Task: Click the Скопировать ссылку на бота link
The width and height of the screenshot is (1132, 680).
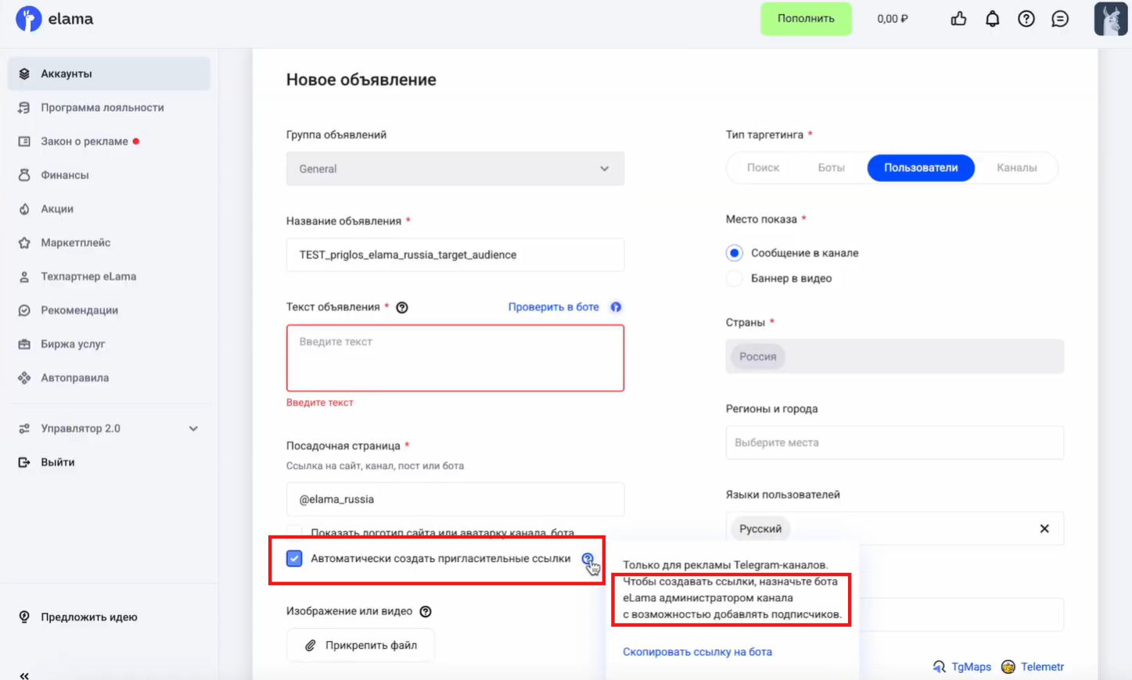Action: click(x=697, y=651)
